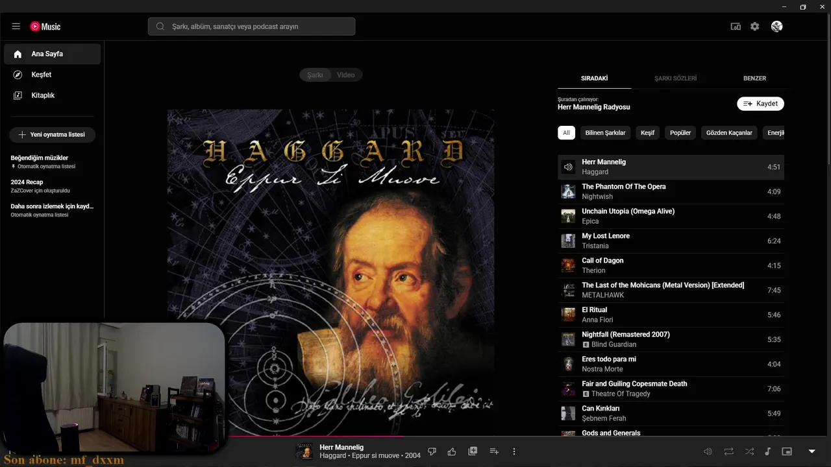Select the Popüler filter chip
This screenshot has width=831, height=467.
click(x=680, y=133)
